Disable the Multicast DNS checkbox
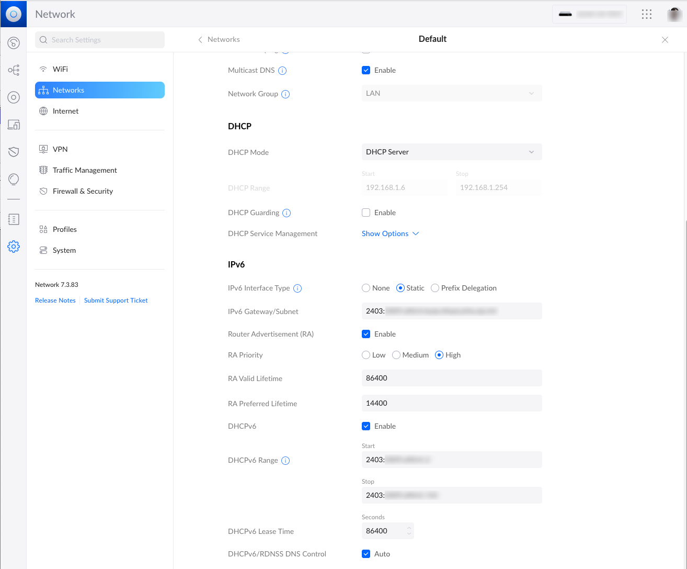 366,70
